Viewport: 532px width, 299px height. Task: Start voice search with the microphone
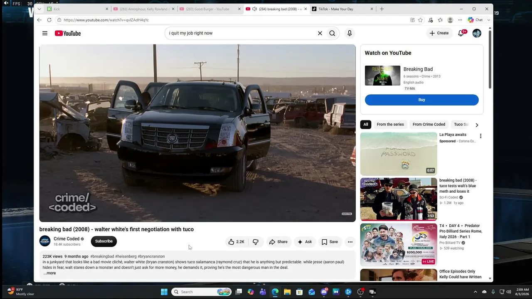point(350,33)
